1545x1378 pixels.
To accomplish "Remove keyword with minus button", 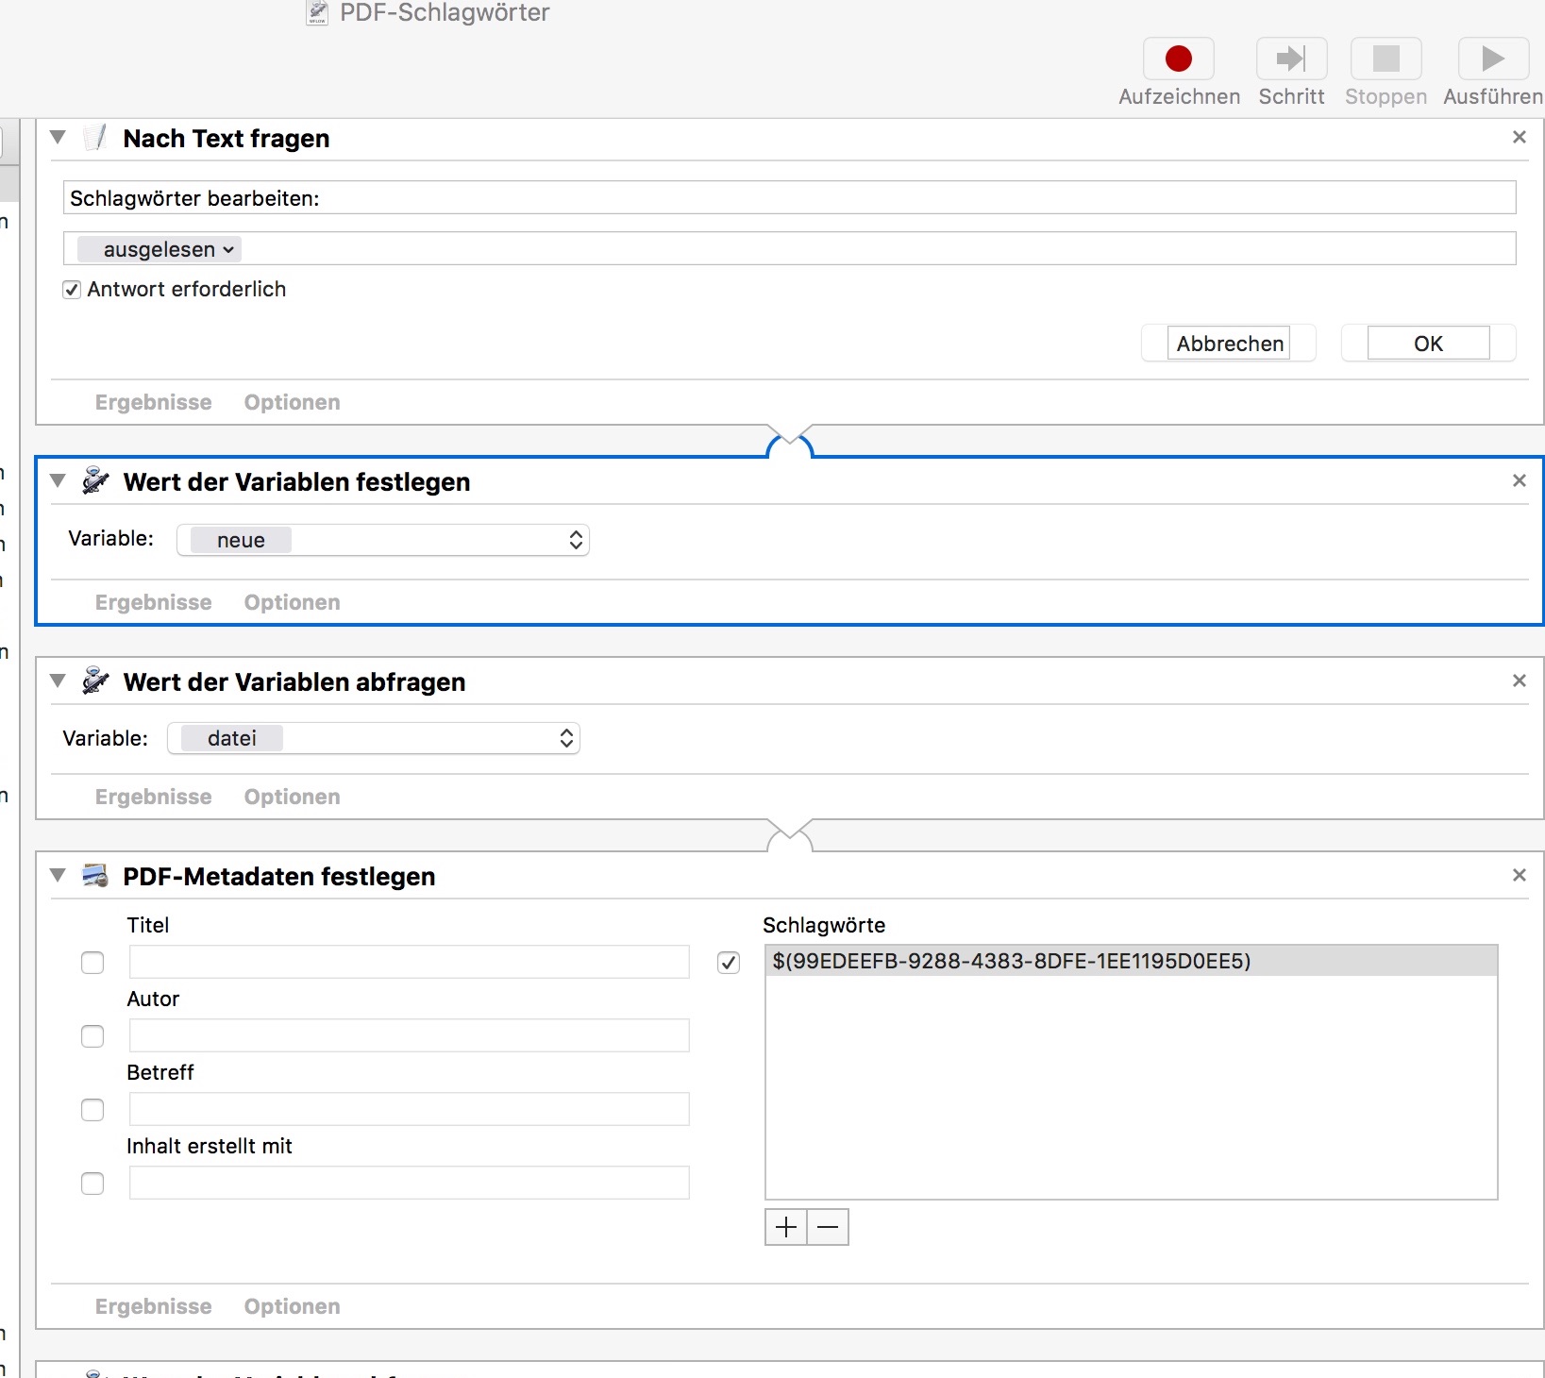I will [828, 1227].
